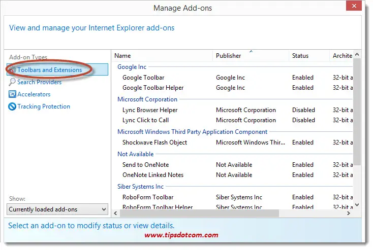Close the Manage Add-ons window
This screenshot has width=373, height=250.
354,6
